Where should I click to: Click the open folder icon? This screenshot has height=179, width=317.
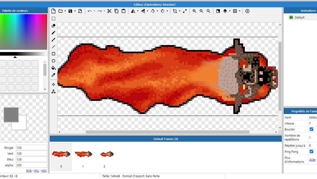point(60,11)
